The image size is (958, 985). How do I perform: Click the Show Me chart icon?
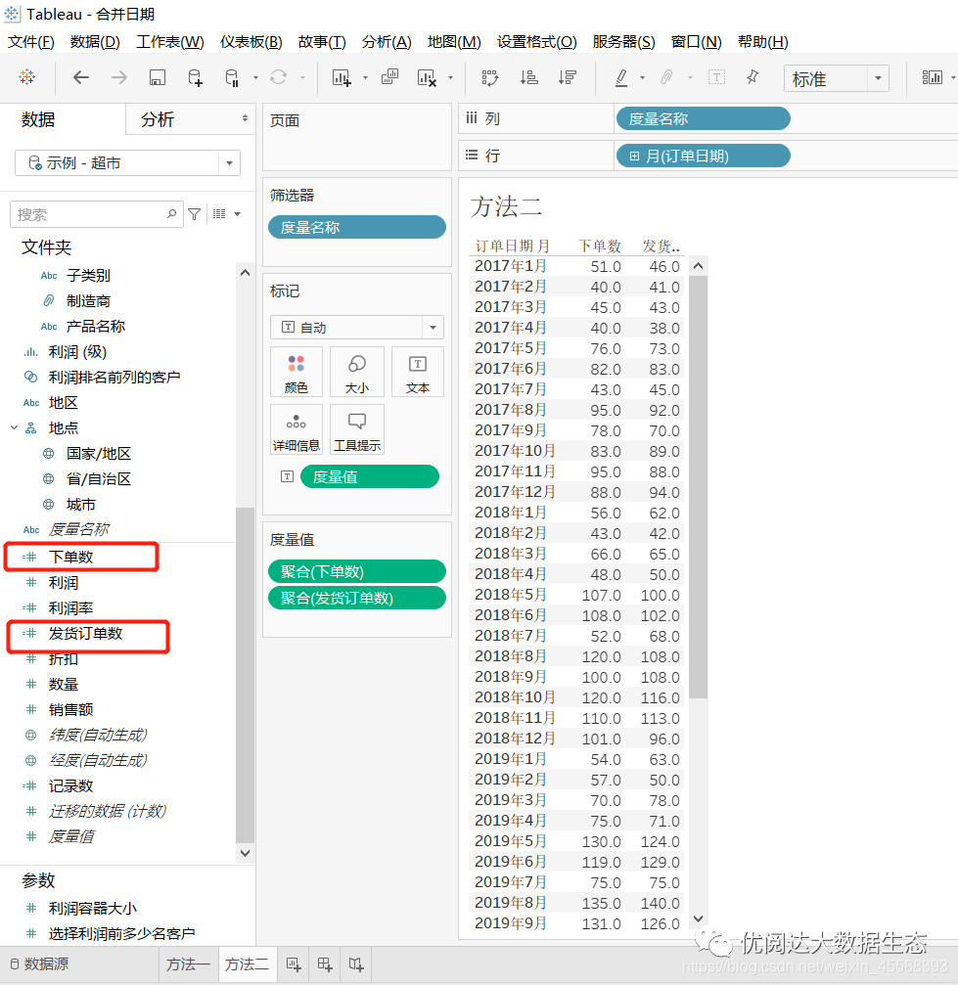tap(933, 78)
